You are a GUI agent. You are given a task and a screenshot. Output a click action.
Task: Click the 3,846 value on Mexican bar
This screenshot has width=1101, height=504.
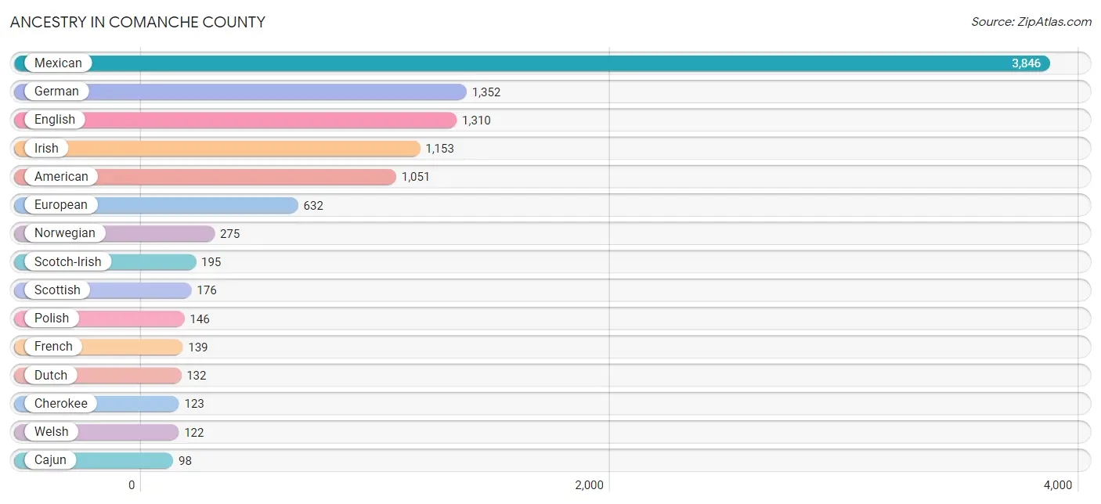click(x=1026, y=63)
